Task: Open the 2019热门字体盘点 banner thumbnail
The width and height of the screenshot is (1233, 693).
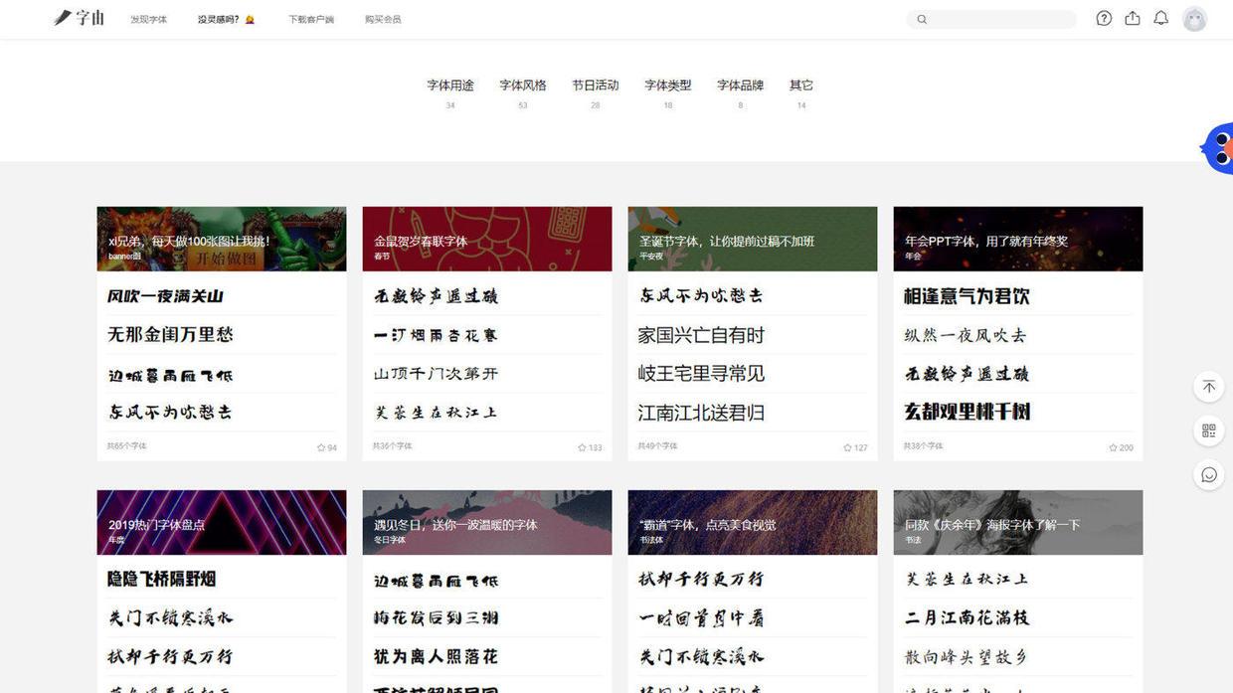Action: click(222, 522)
